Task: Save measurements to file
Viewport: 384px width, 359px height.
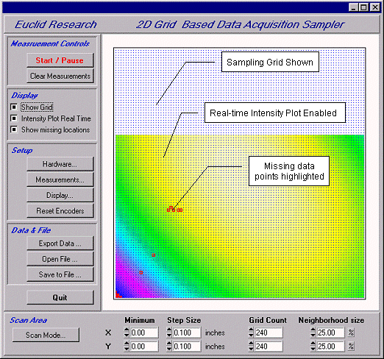Action: coord(60,274)
